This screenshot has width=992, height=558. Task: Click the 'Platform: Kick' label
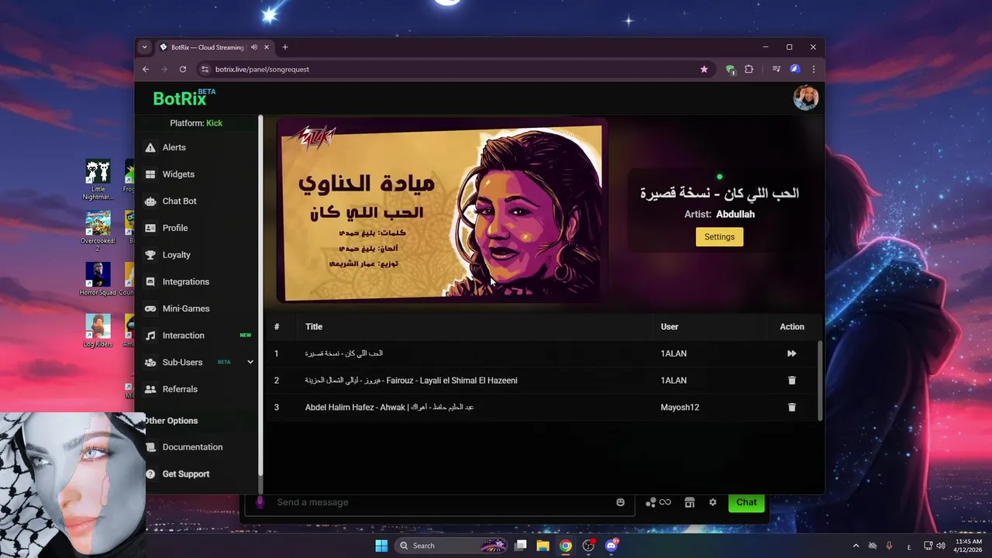click(196, 123)
